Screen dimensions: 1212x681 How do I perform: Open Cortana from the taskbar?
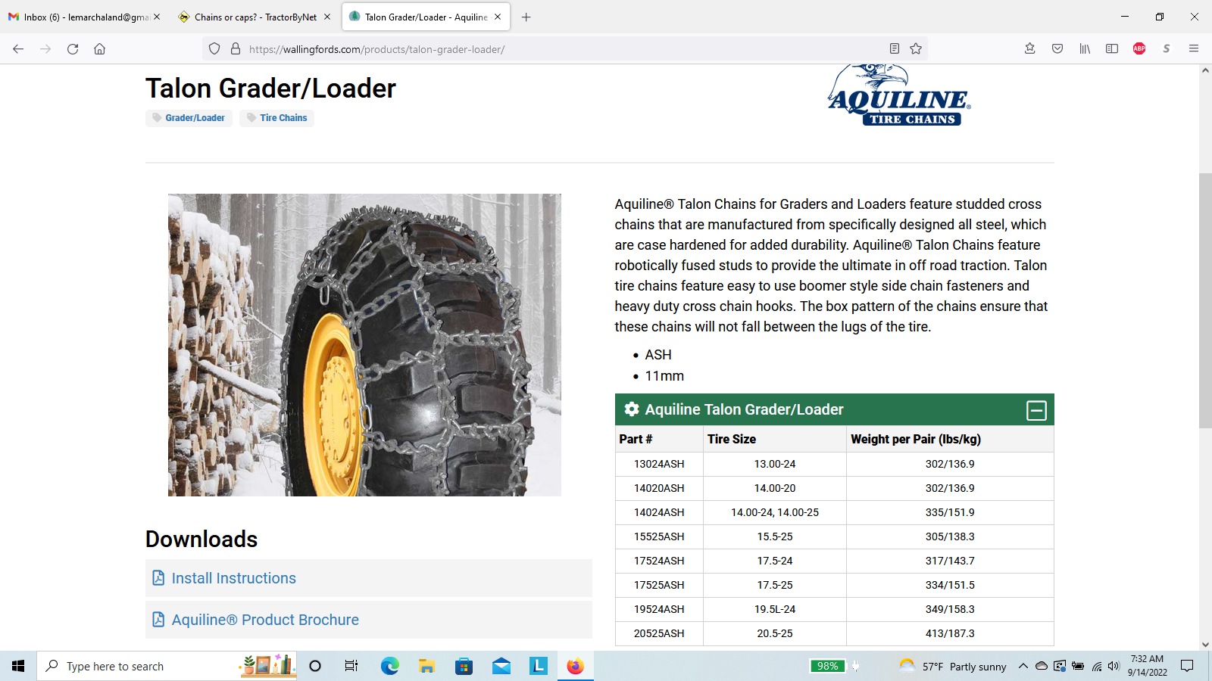pyautogui.click(x=315, y=666)
